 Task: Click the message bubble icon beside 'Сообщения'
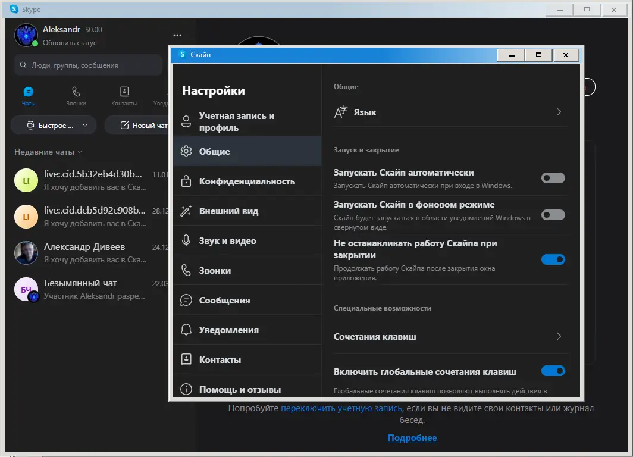click(x=186, y=300)
